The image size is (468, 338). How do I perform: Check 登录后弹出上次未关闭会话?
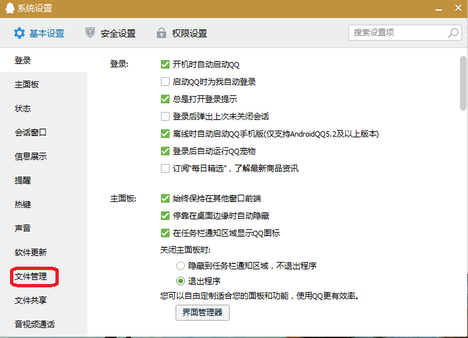[165, 116]
